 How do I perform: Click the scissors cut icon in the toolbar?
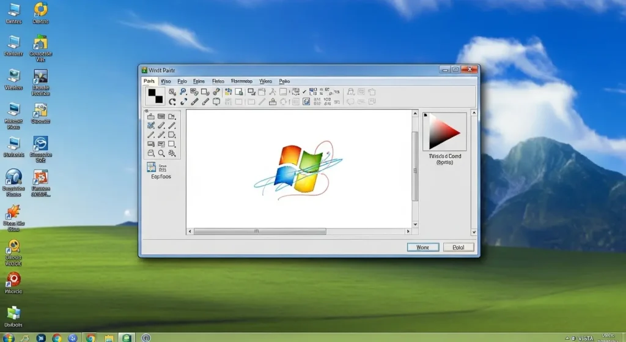coord(273,92)
